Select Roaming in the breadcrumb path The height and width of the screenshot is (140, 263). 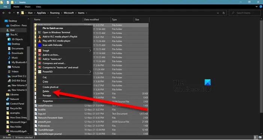[x=55, y=13]
